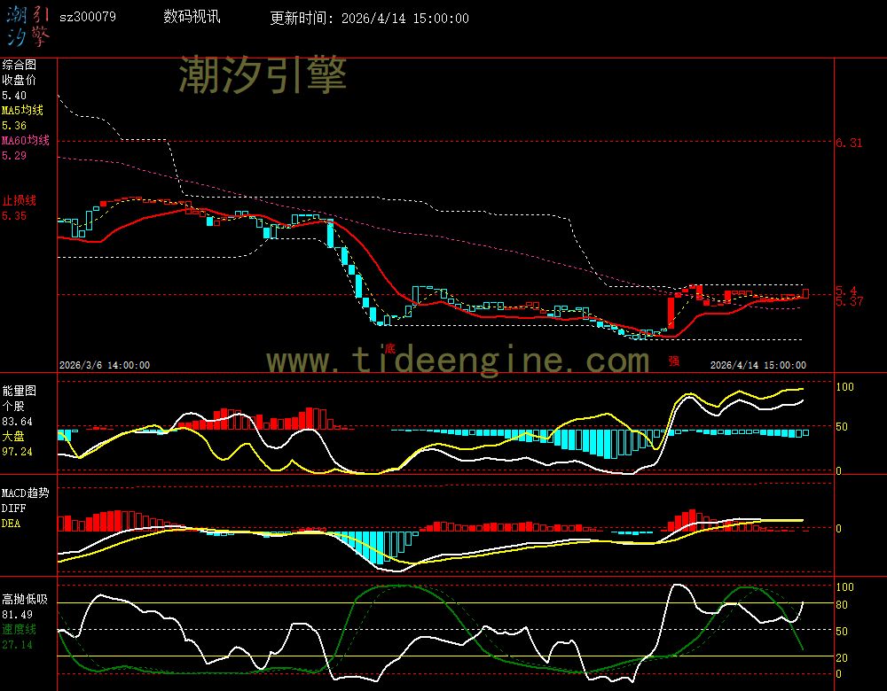Click the green 速度线 legend label
887x691 pixels.
pos(19,629)
